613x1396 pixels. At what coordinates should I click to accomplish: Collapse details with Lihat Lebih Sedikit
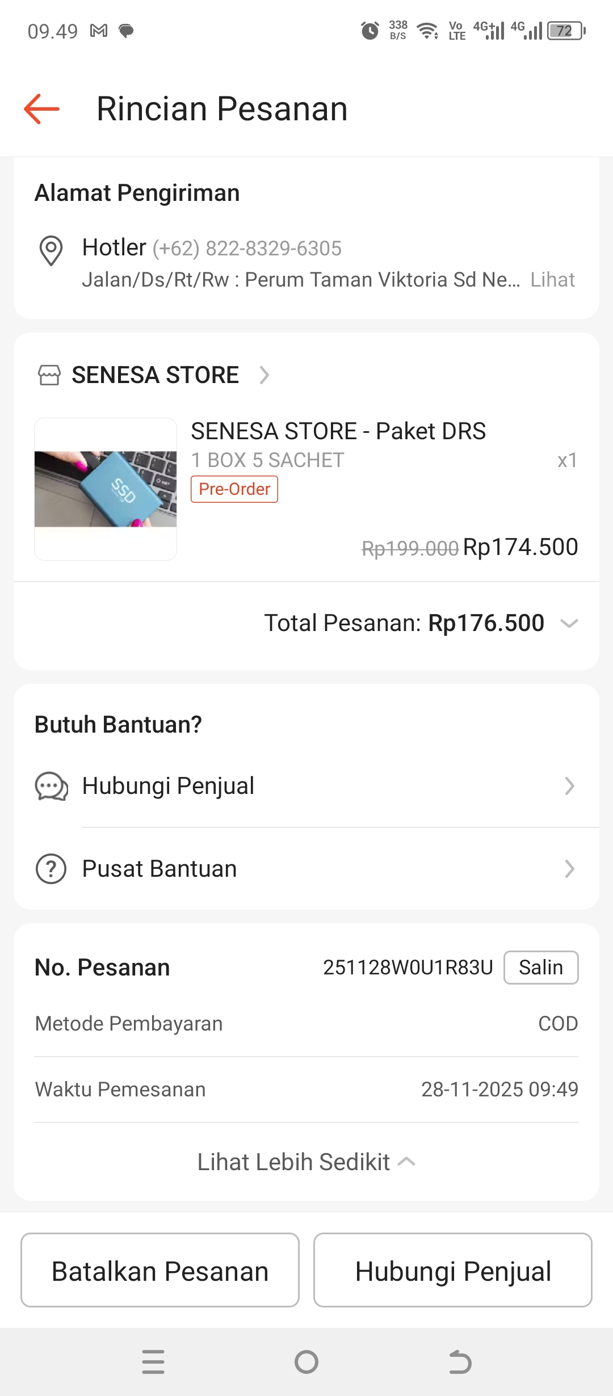pos(306,1162)
